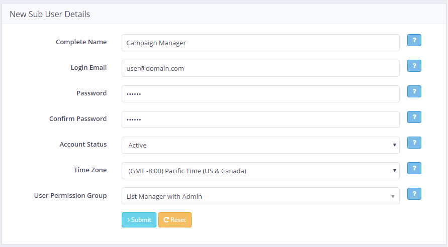Click the Complete Name label
448x247 pixels.
[81, 42]
